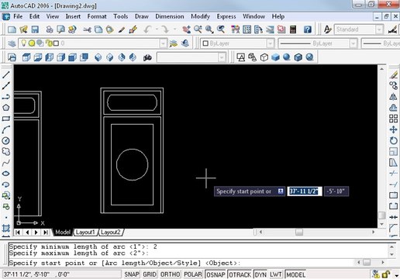Viewport: 400px width, 279px height.
Task: Jump to the first layout tab arrow
Action: (x=18, y=232)
